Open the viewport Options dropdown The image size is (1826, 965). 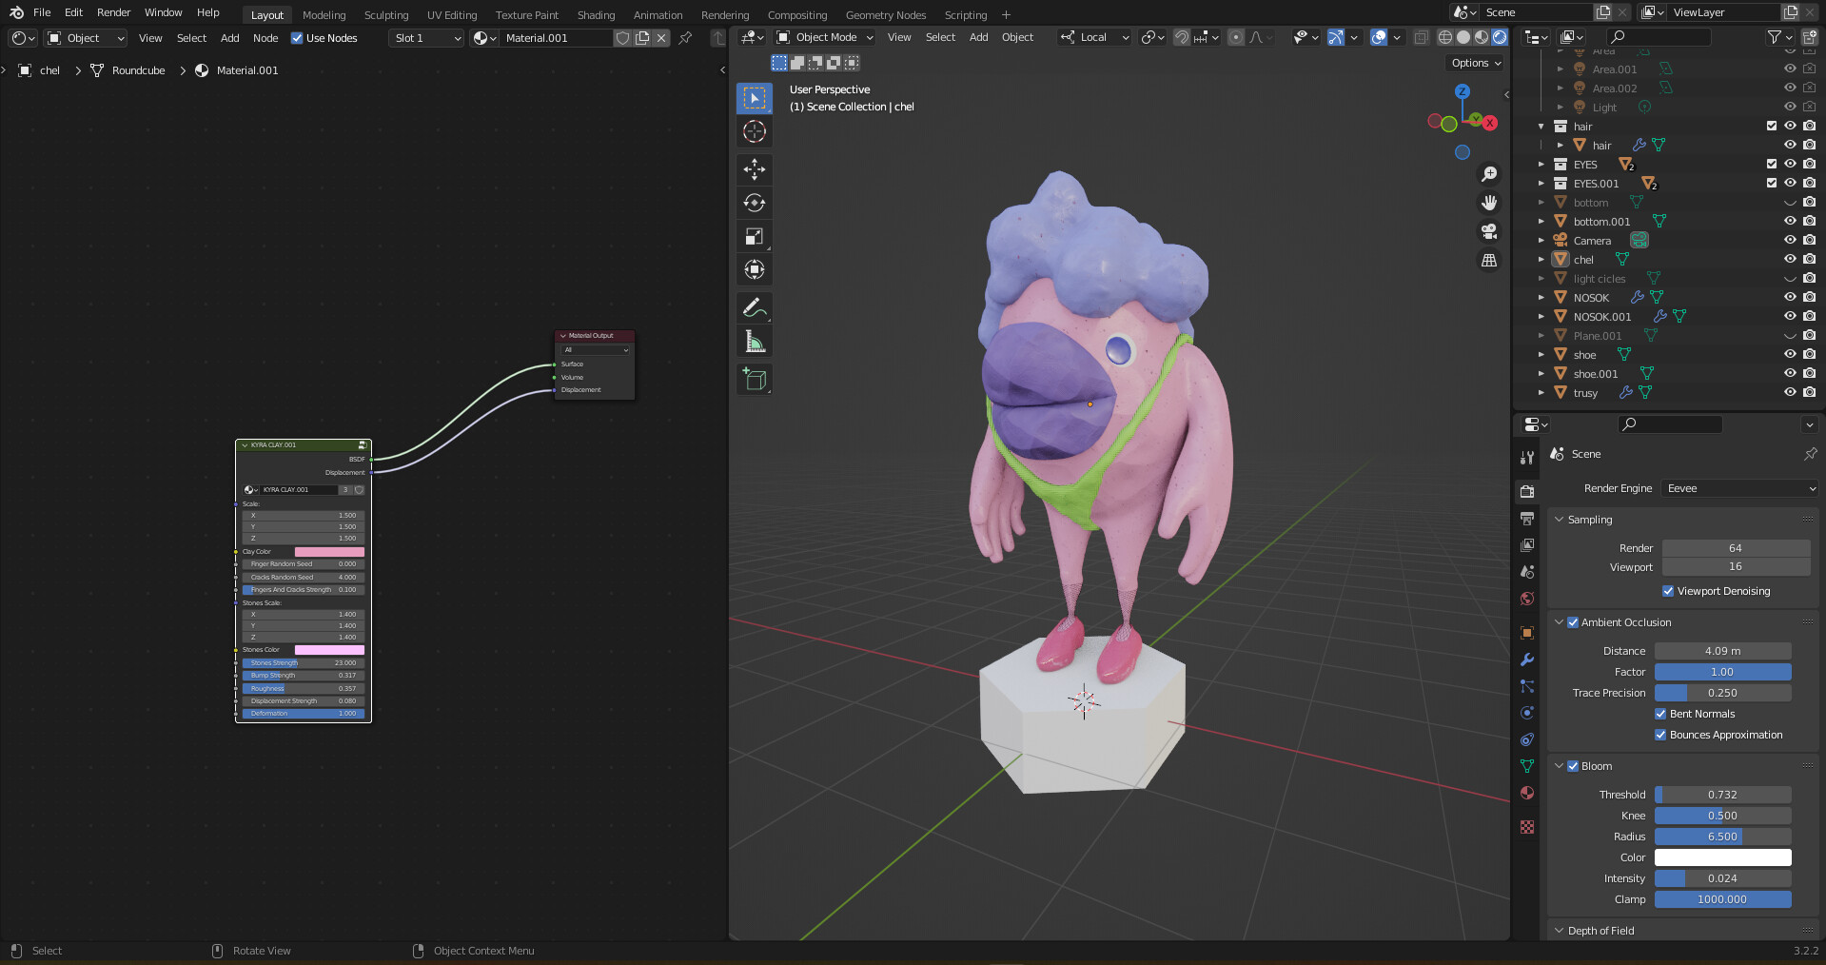1476,63
